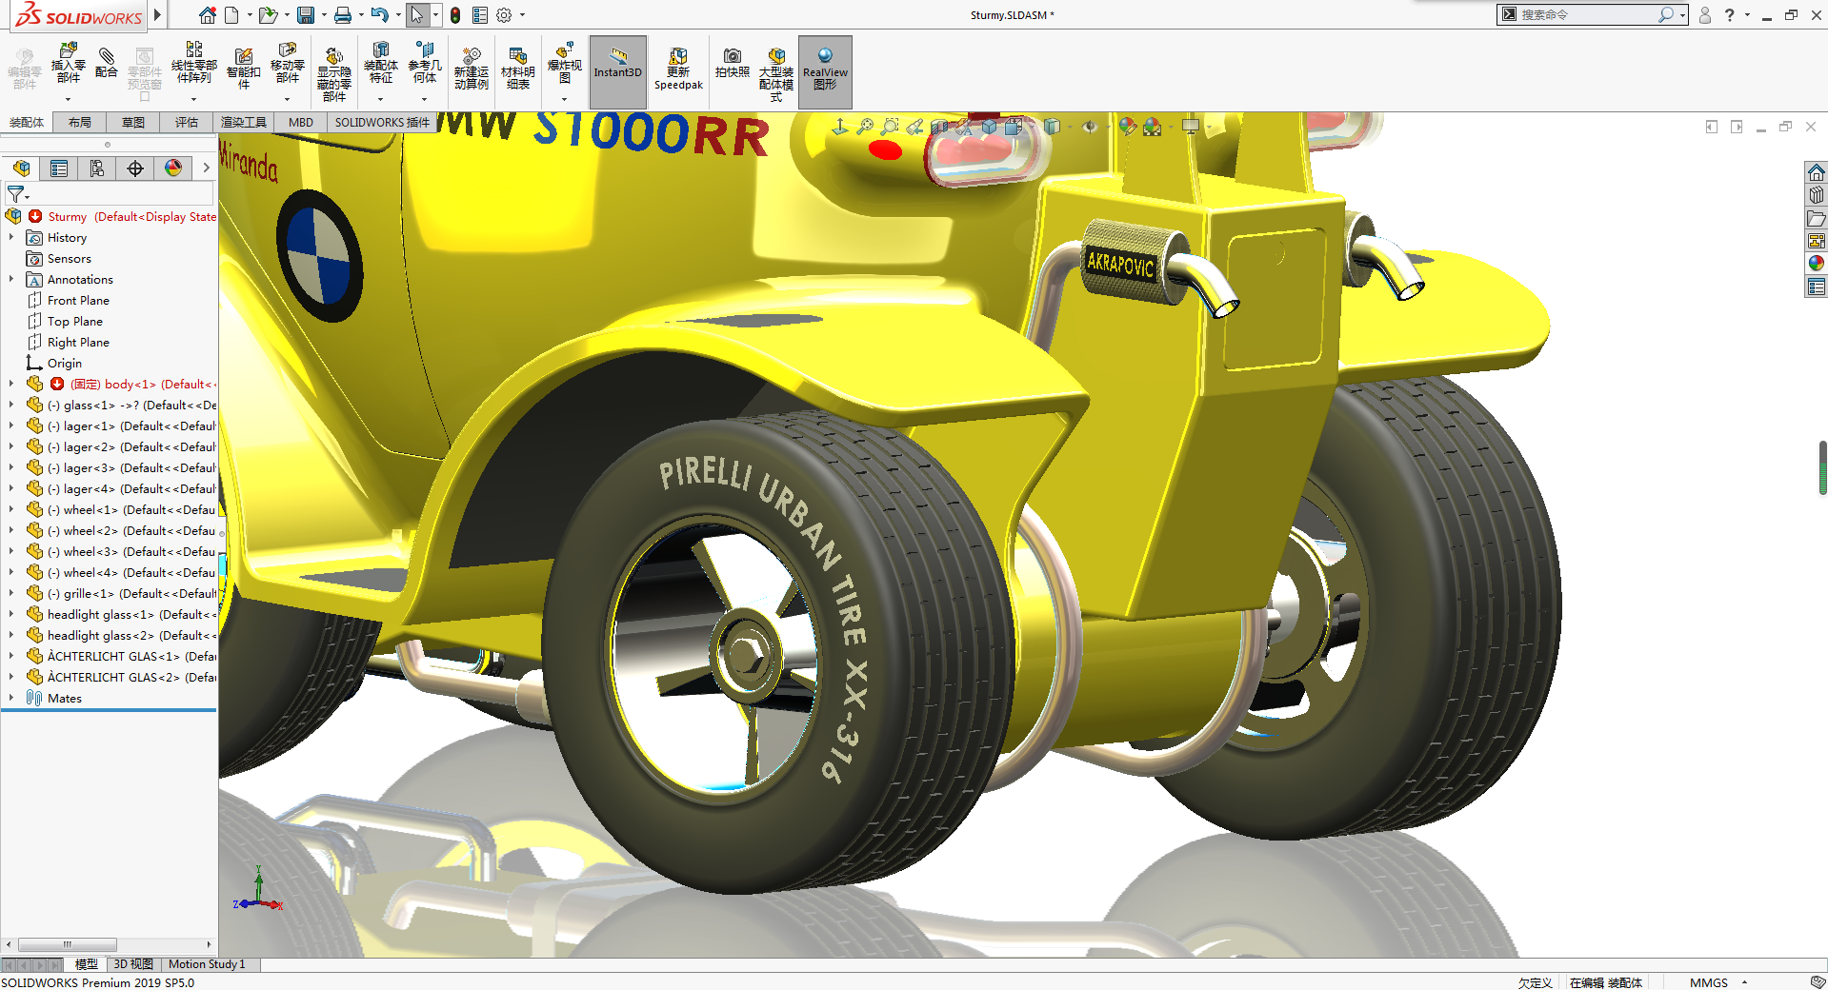1828x990 pixels.
Task: Expand the body<1> component node
Action: 11,385
